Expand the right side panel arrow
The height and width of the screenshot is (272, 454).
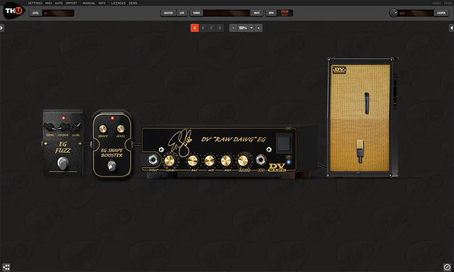pos(452,27)
